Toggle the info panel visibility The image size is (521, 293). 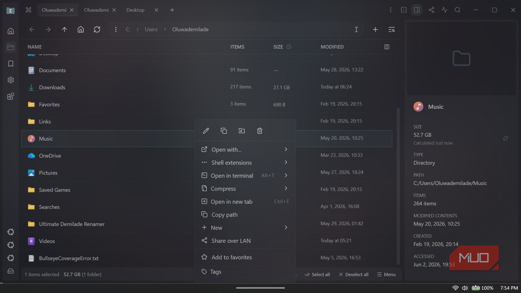417,10
